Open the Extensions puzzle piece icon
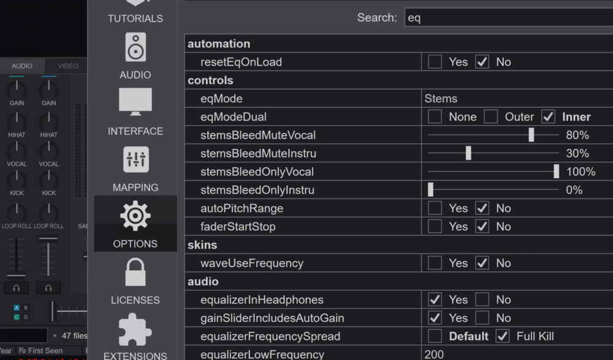The height and width of the screenshot is (360, 613). click(135, 329)
